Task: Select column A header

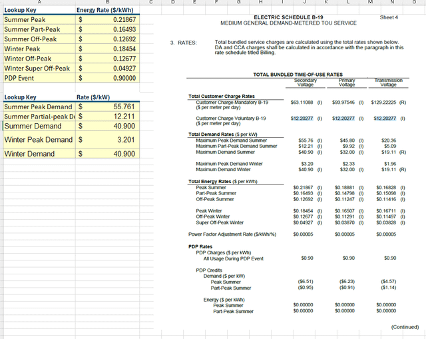Action: point(39,2)
